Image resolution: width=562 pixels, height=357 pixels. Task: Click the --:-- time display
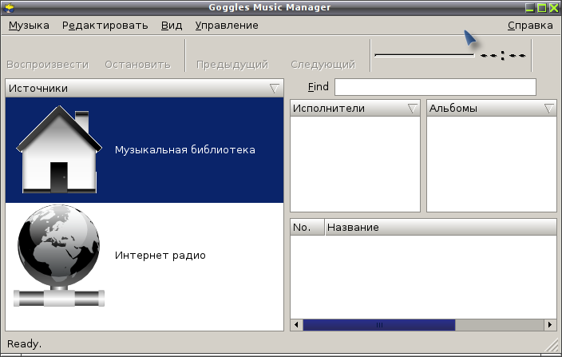coord(503,56)
